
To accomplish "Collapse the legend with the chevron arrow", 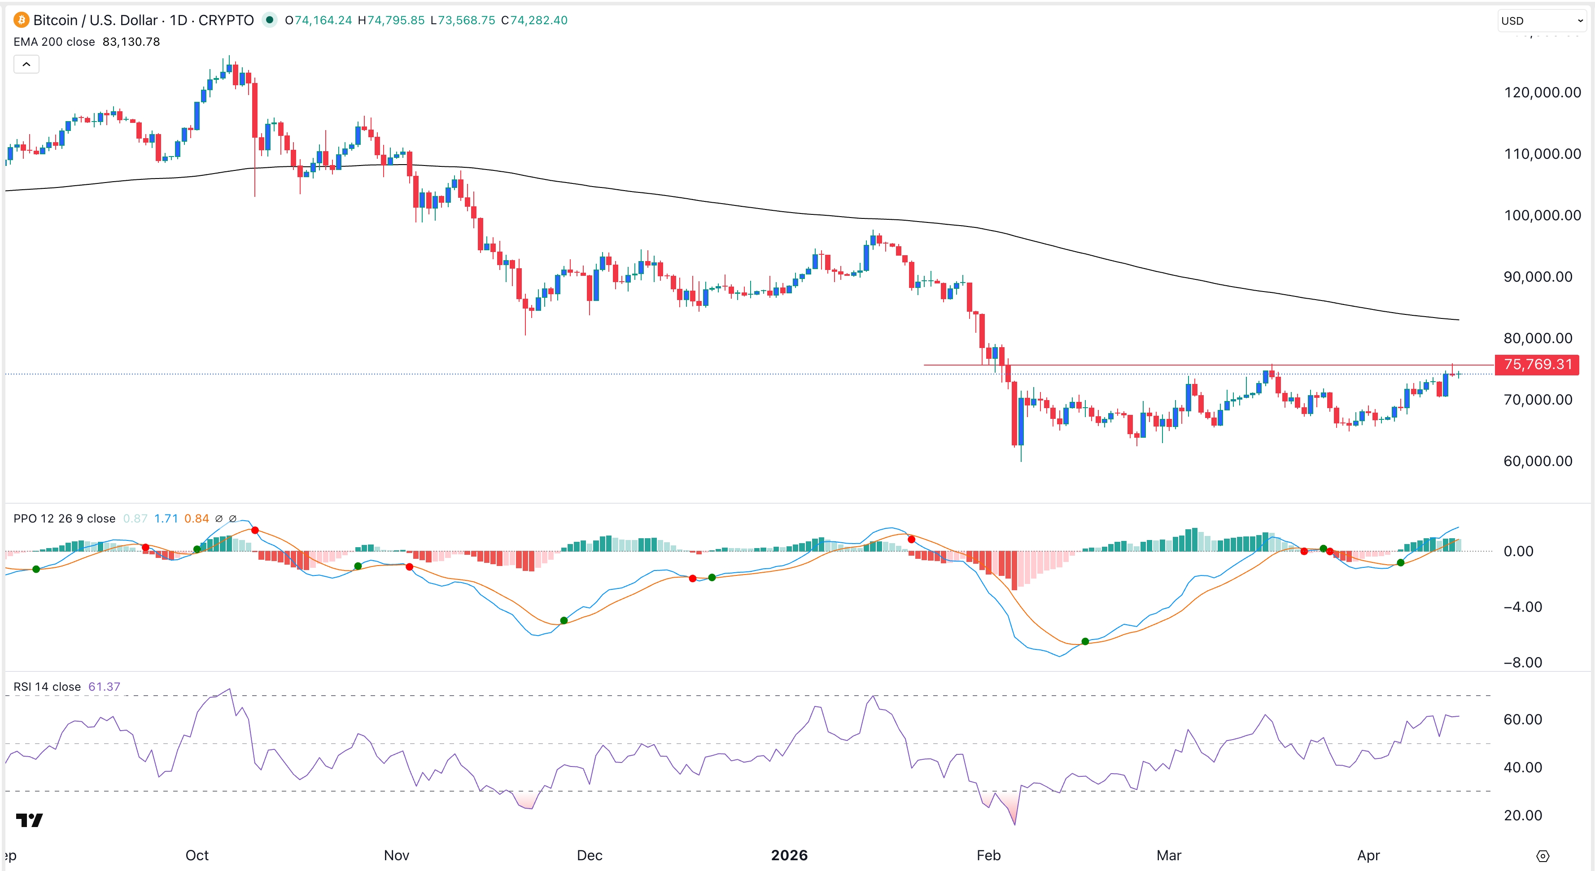I will point(26,64).
